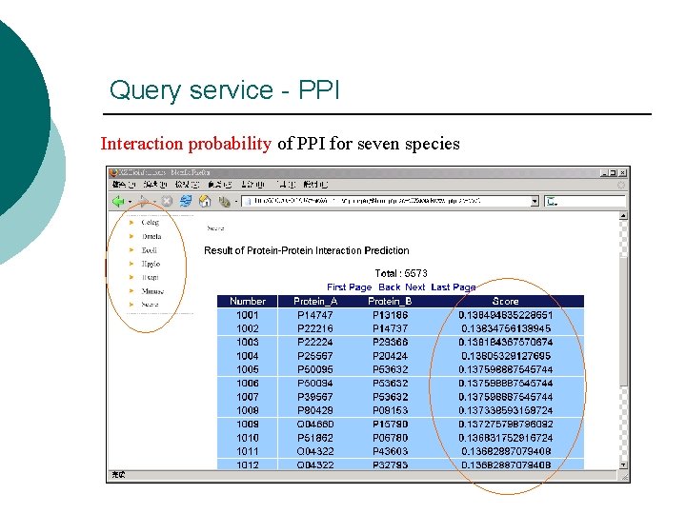This screenshot has width=686, height=514.
Task: Open the fourth menu bar item
Action: pos(220,185)
